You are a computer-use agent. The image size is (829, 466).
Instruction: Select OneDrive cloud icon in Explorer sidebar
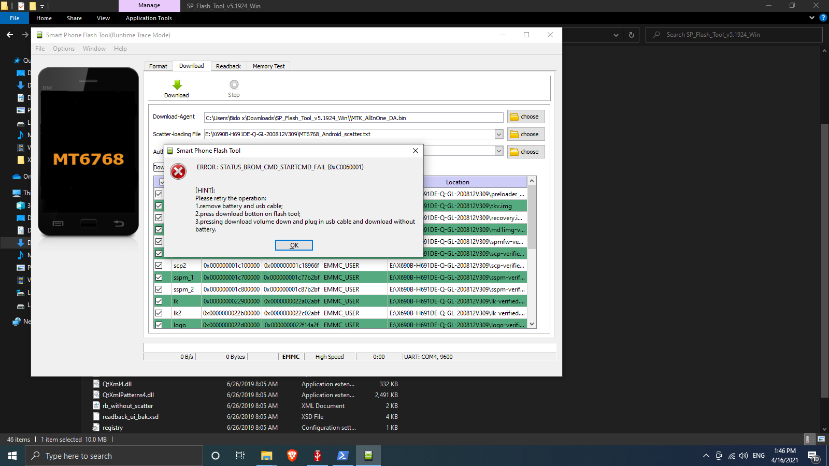(17, 177)
